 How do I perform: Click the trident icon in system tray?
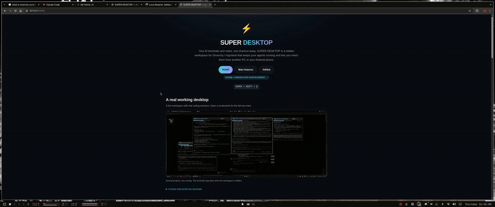click(x=406, y=204)
